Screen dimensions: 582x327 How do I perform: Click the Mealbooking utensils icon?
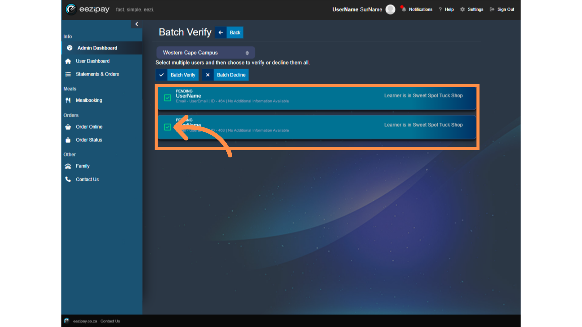tap(68, 100)
